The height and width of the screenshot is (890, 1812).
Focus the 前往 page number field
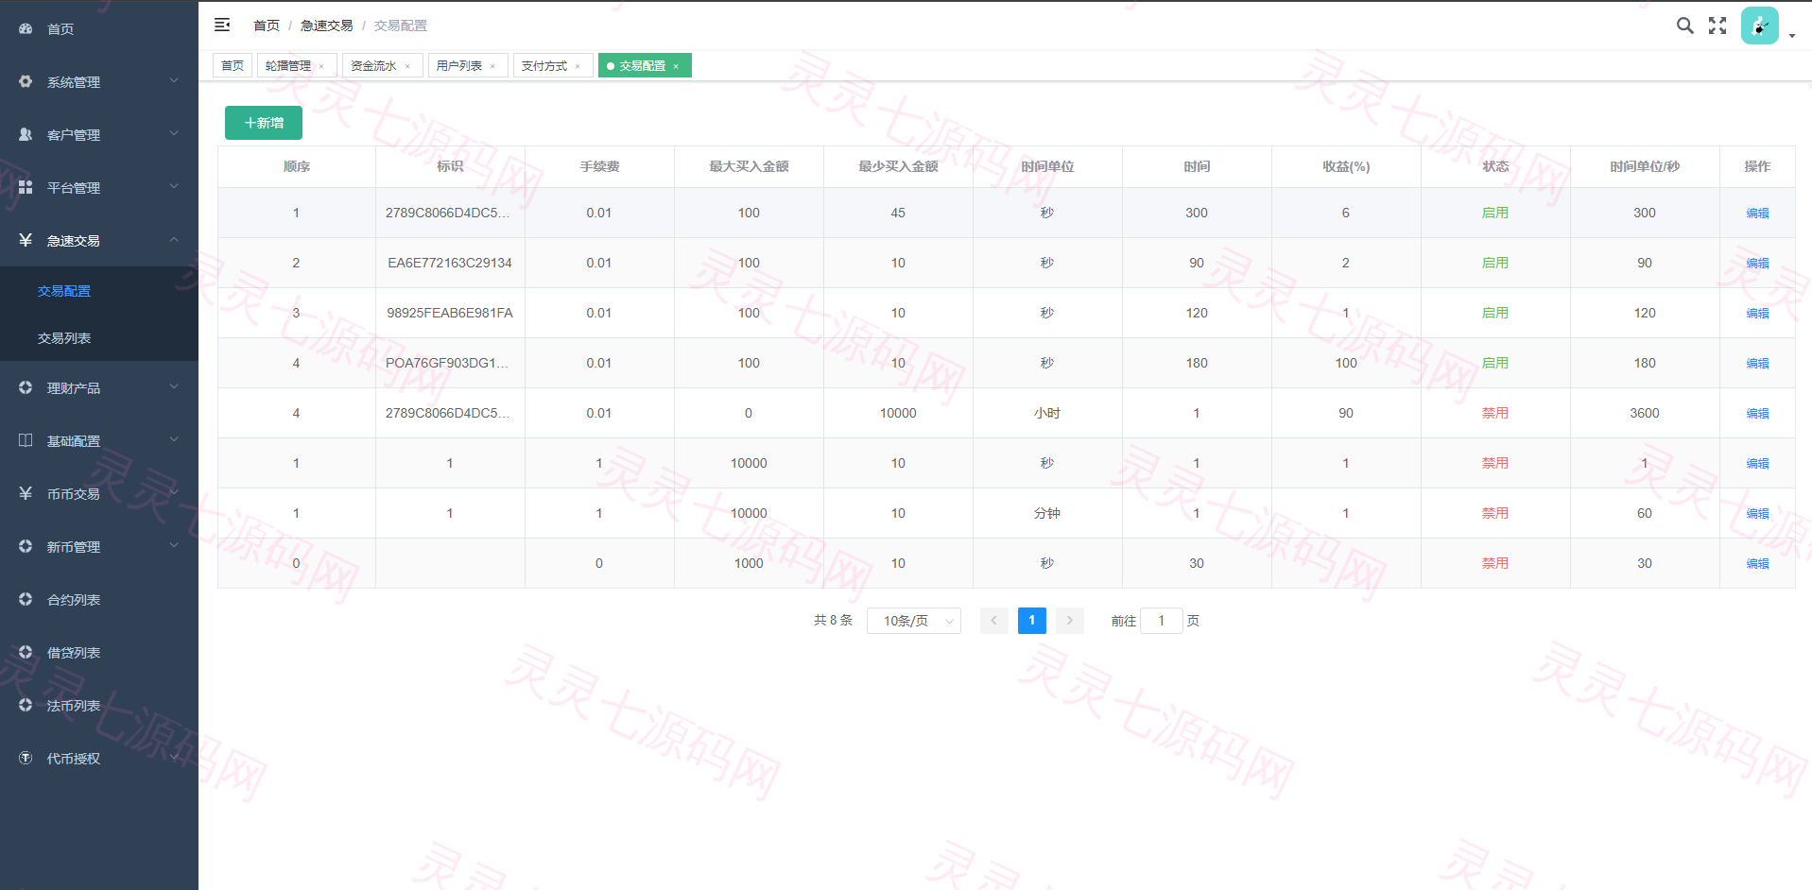tap(1161, 621)
